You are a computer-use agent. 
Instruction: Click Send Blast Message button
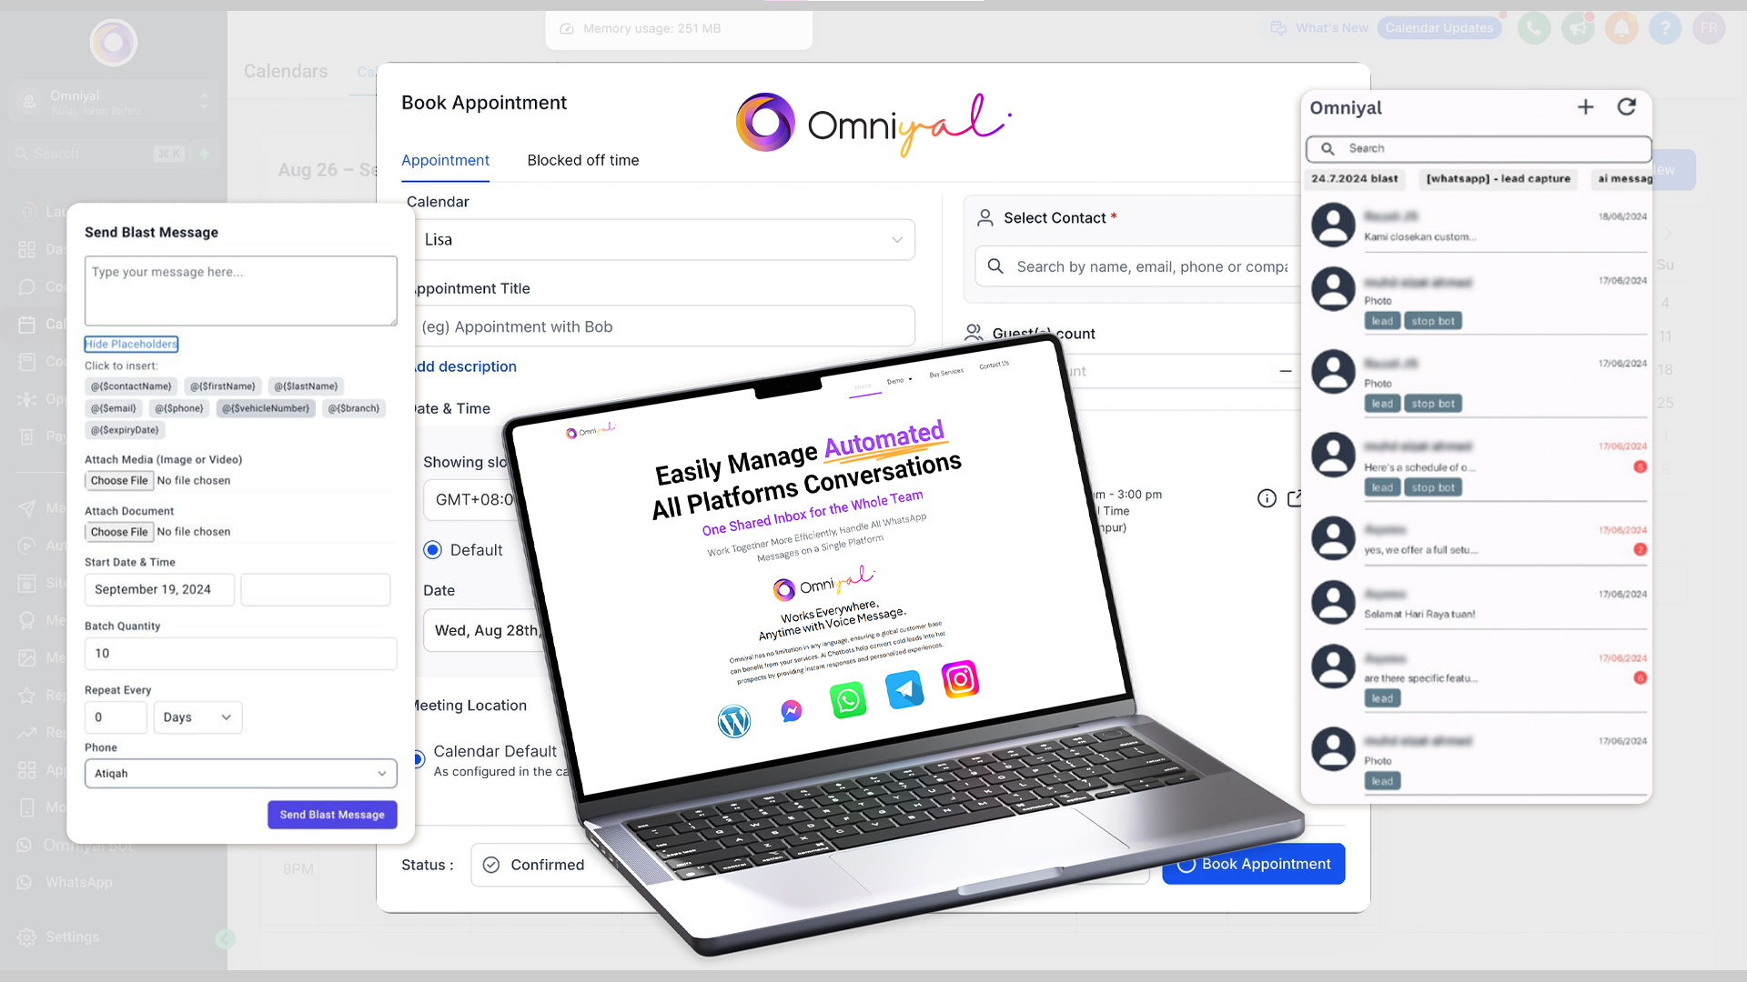pyautogui.click(x=331, y=814)
